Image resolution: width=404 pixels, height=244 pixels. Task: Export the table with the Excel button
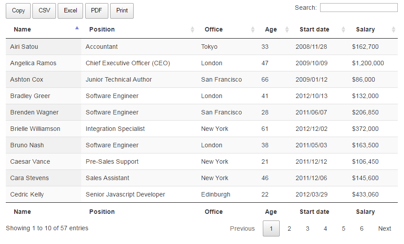(70, 11)
